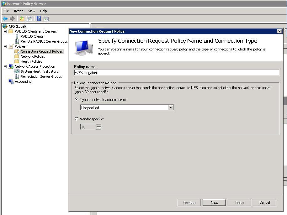Click the Network Access Protection icon
This screenshot has height=215, width=287.
(11, 66)
